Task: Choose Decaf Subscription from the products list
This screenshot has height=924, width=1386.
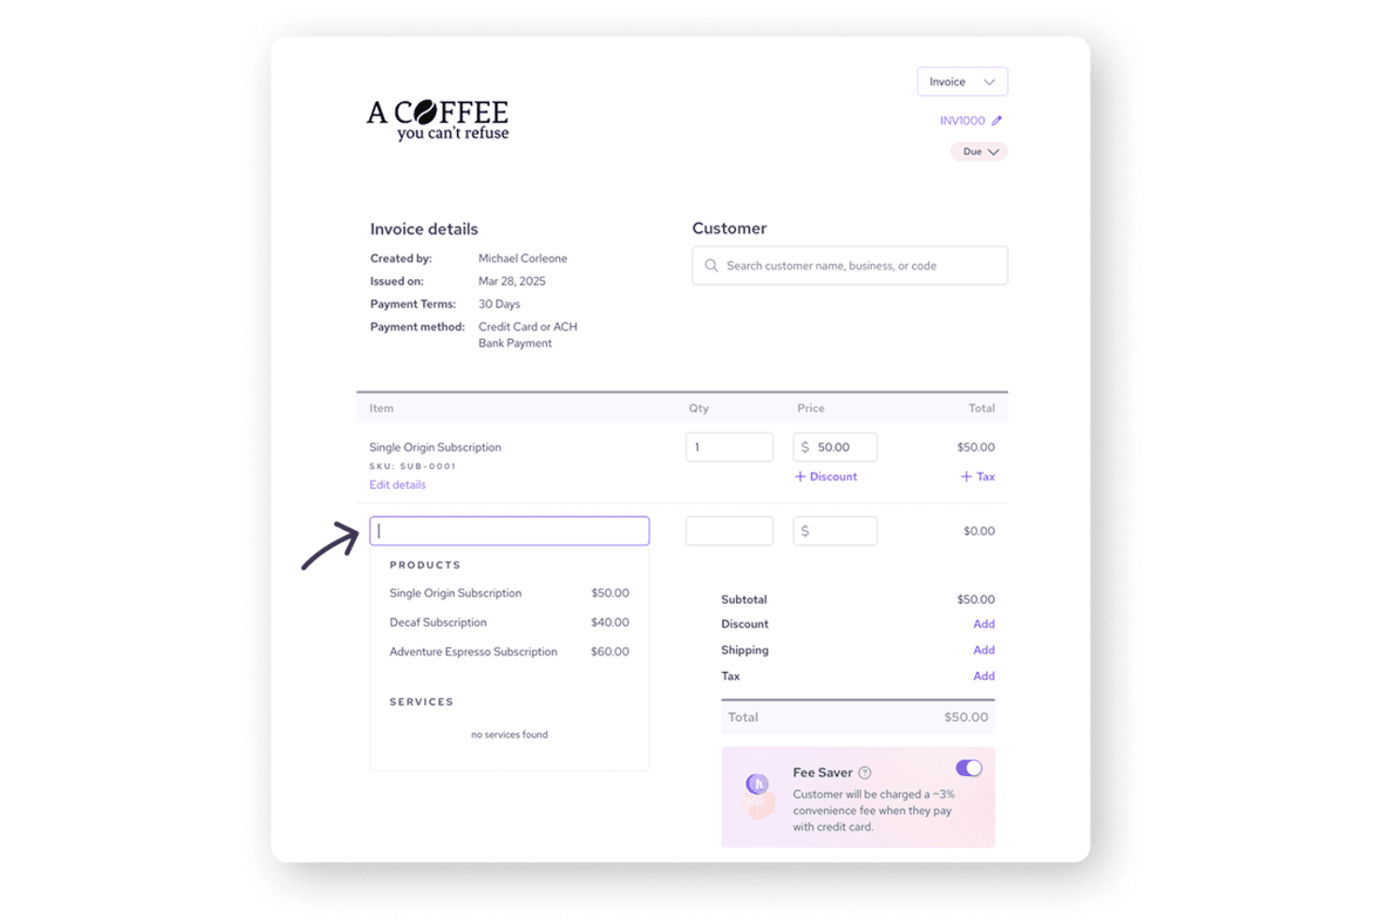Action: point(509,623)
